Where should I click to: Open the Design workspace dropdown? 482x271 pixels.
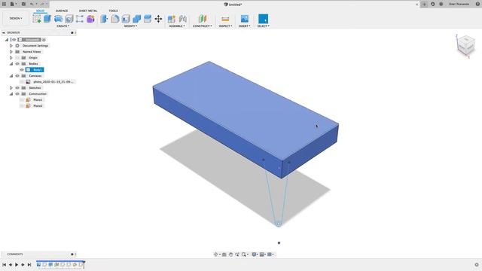point(16,18)
